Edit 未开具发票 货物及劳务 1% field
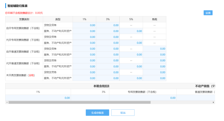The height and width of the screenshot is (121, 224). (84, 72)
